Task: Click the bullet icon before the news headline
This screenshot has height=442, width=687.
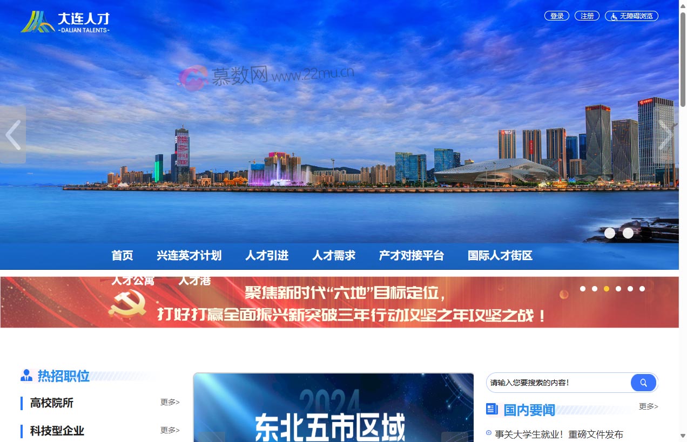Action: pyautogui.click(x=488, y=434)
